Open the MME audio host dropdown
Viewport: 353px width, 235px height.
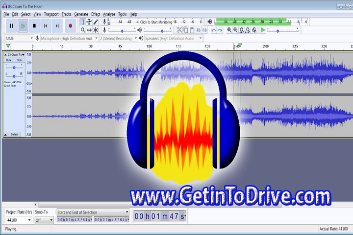(x=19, y=39)
